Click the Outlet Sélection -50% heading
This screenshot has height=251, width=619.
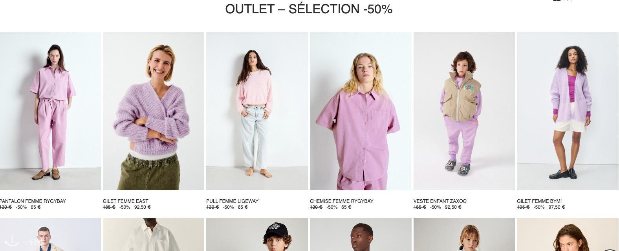tap(309, 9)
